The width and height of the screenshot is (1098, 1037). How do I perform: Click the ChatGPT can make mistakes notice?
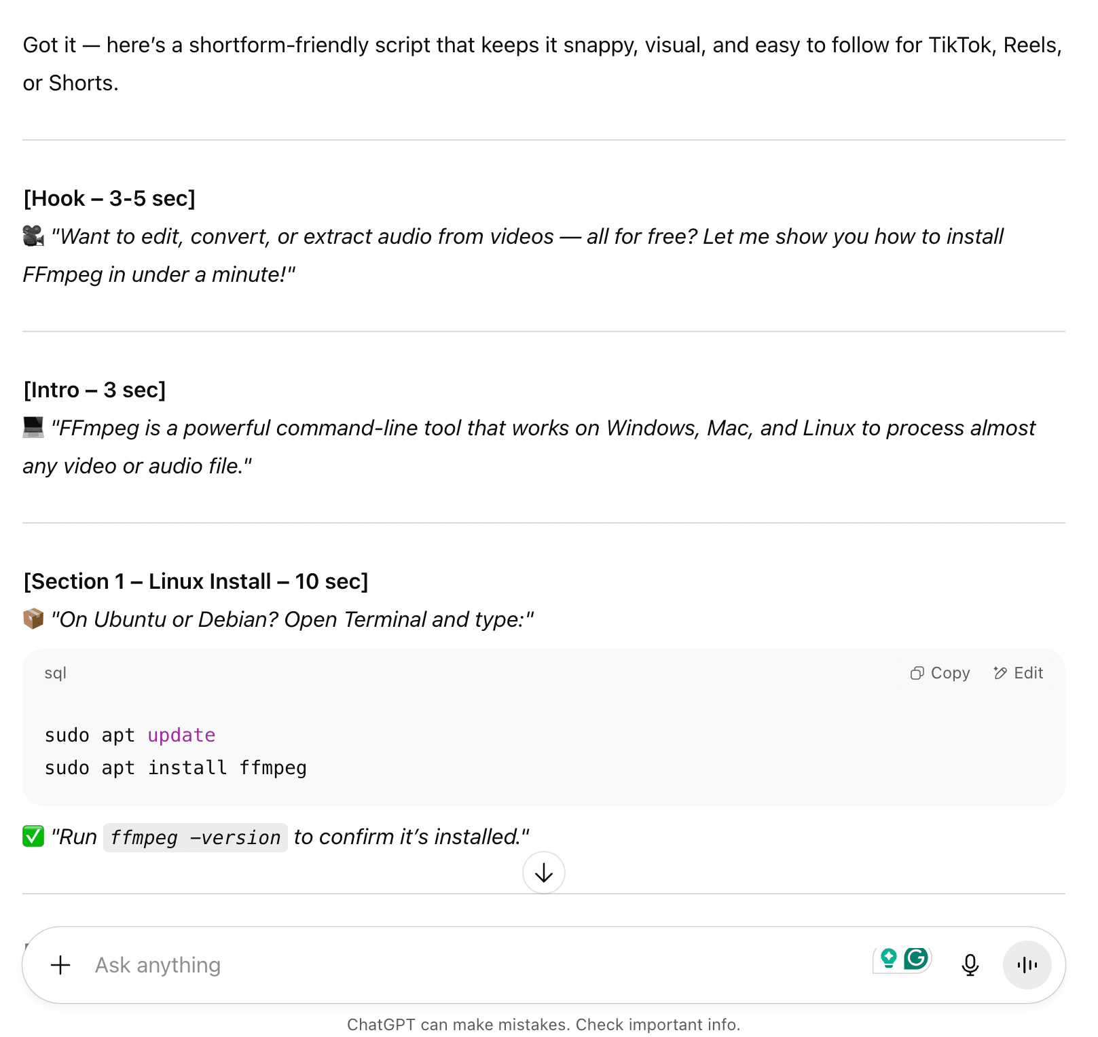point(543,1024)
